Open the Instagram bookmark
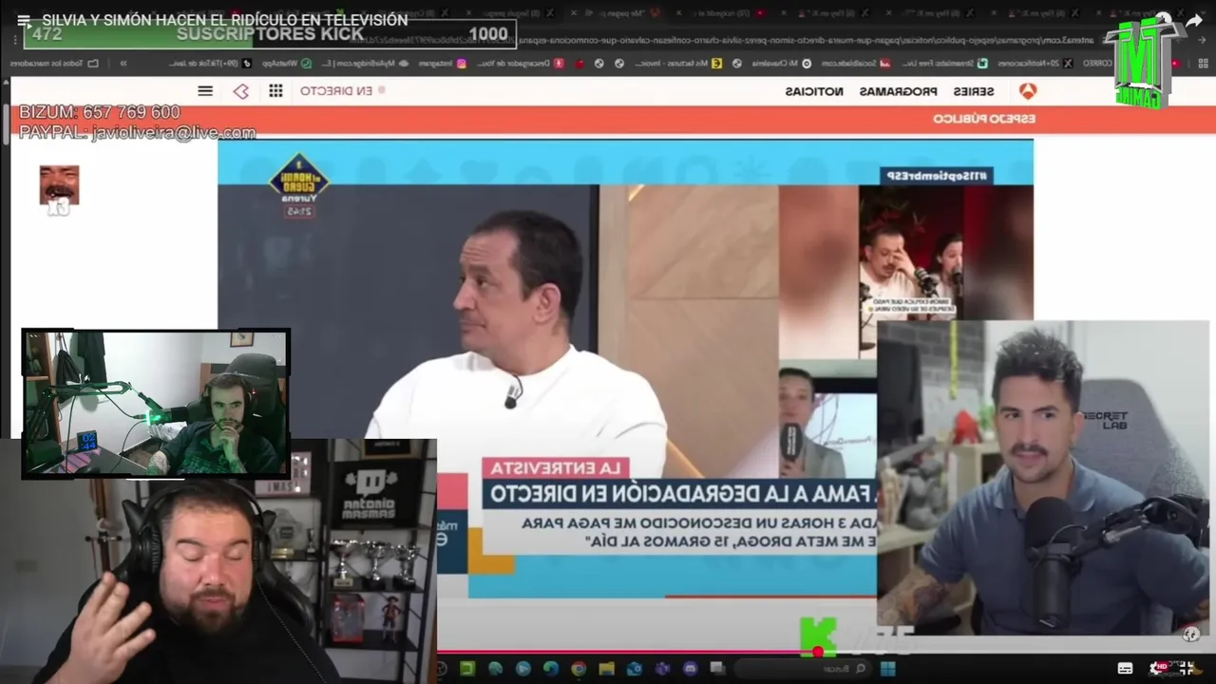The height and width of the screenshot is (684, 1216). coord(442,63)
